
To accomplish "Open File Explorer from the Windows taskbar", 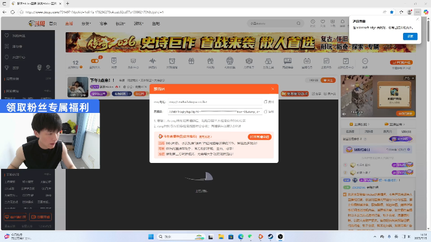I will [221, 237].
